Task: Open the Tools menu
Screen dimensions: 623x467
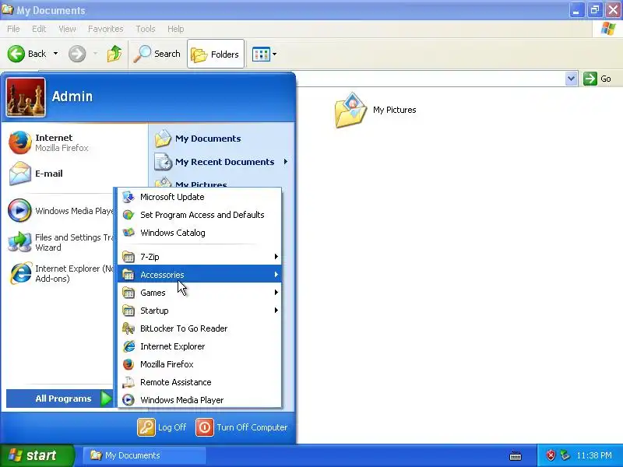Action: click(146, 29)
